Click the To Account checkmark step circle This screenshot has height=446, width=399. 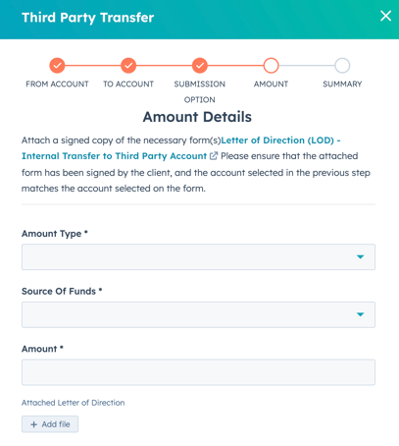point(128,66)
